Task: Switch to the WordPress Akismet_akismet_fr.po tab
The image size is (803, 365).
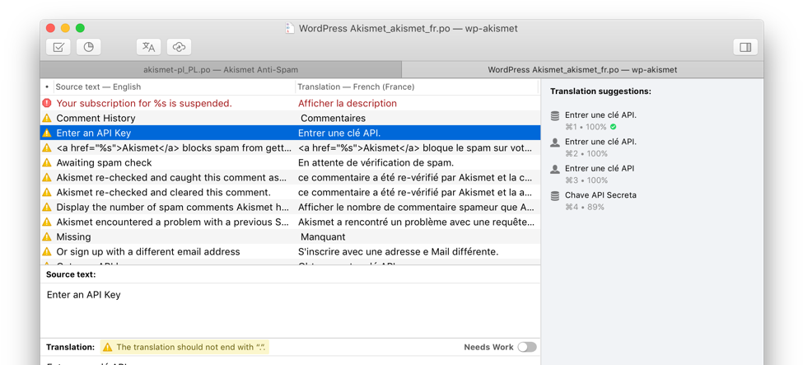Action: click(583, 70)
